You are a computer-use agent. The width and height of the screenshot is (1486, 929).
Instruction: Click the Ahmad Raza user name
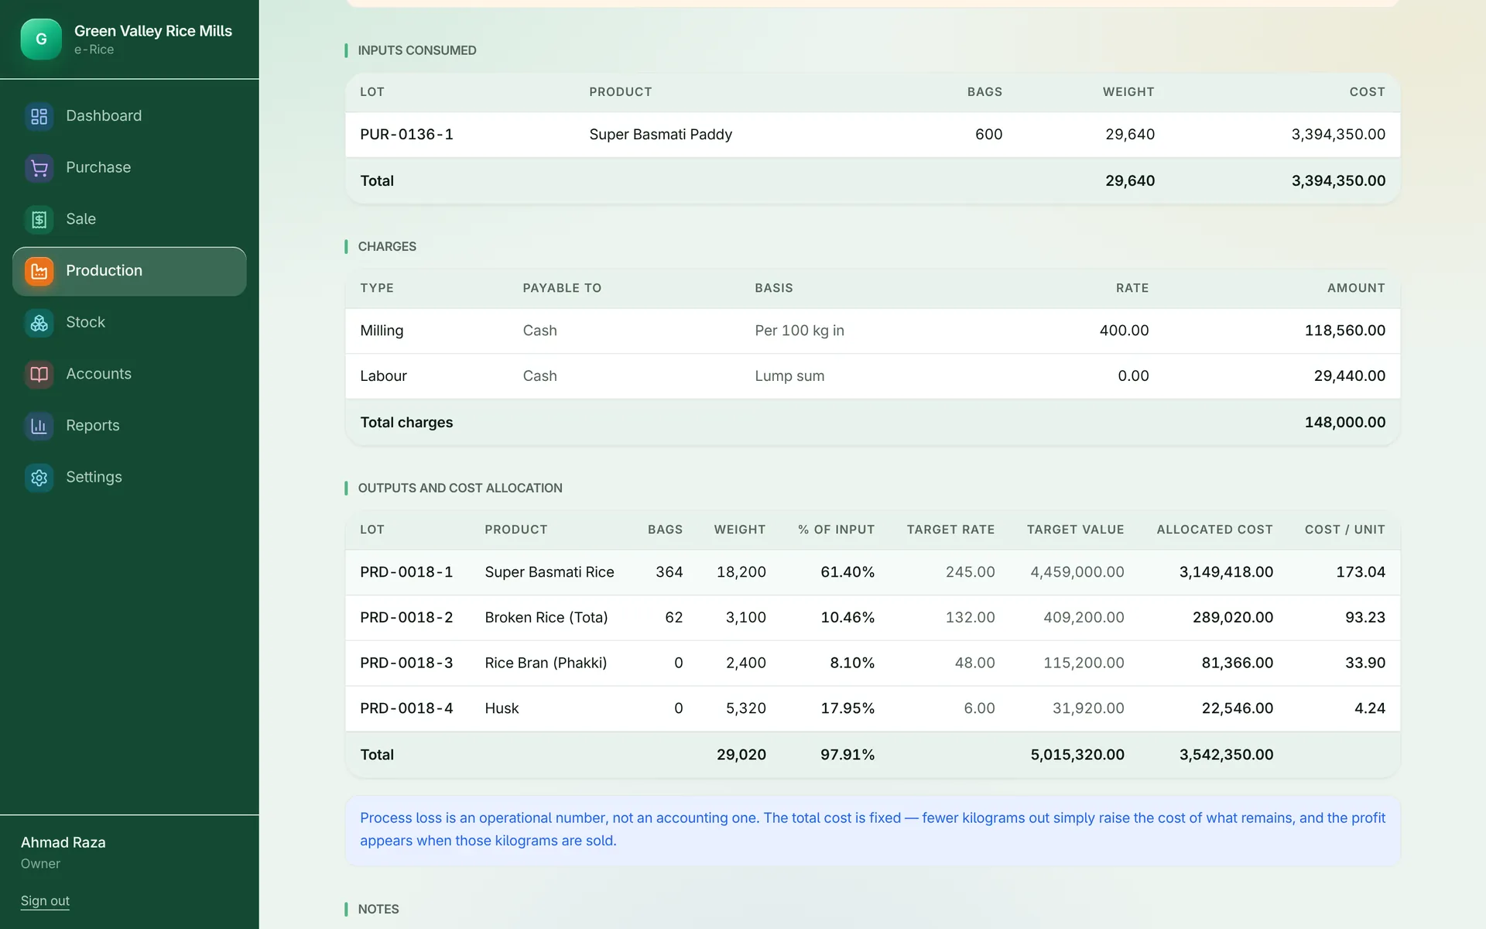[63, 842]
